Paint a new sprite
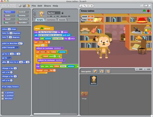 (x=95, y=71)
